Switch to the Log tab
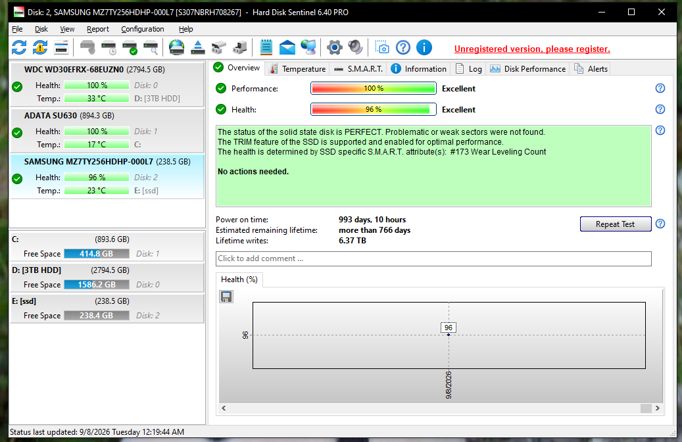682x442 pixels. [469, 69]
